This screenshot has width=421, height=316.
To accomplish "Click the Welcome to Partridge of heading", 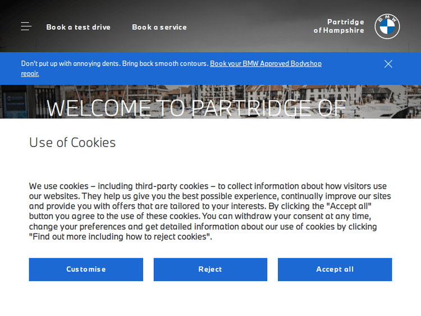I will [x=196, y=108].
